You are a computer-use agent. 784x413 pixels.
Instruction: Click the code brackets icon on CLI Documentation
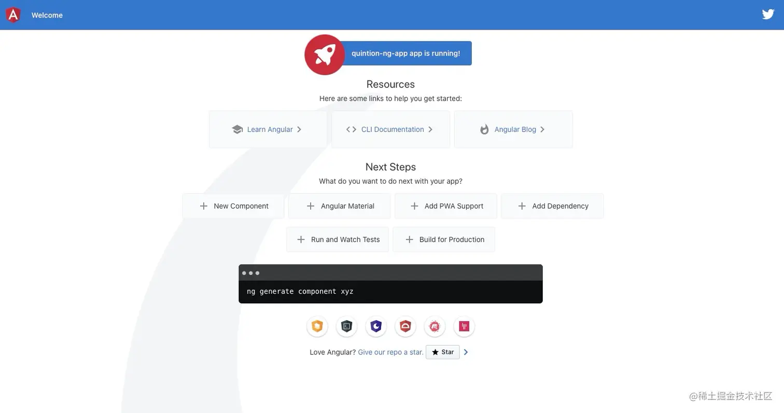tap(351, 130)
